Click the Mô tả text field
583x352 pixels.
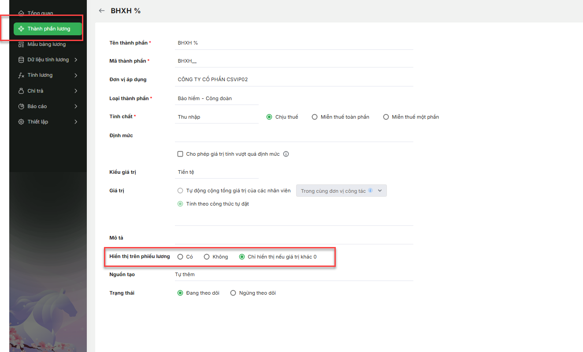tap(294, 237)
